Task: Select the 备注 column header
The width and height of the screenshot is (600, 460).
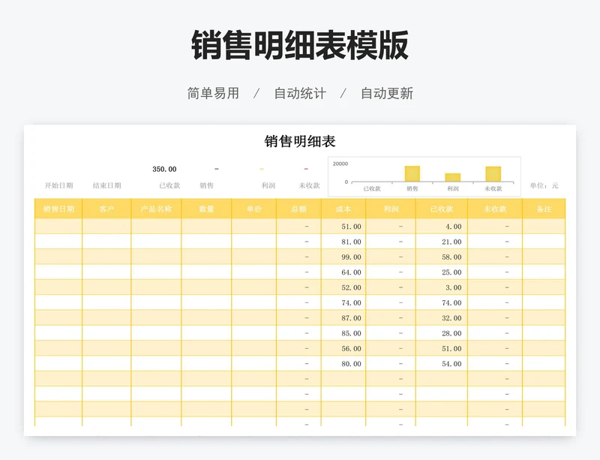Action: coord(544,209)
